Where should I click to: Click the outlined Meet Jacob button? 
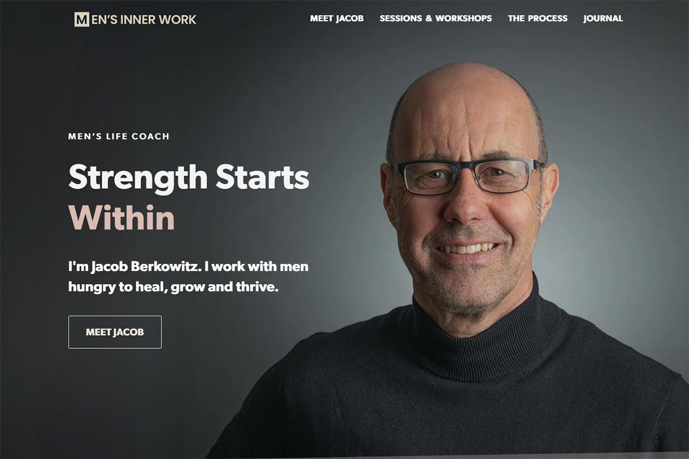pos(115,332)
